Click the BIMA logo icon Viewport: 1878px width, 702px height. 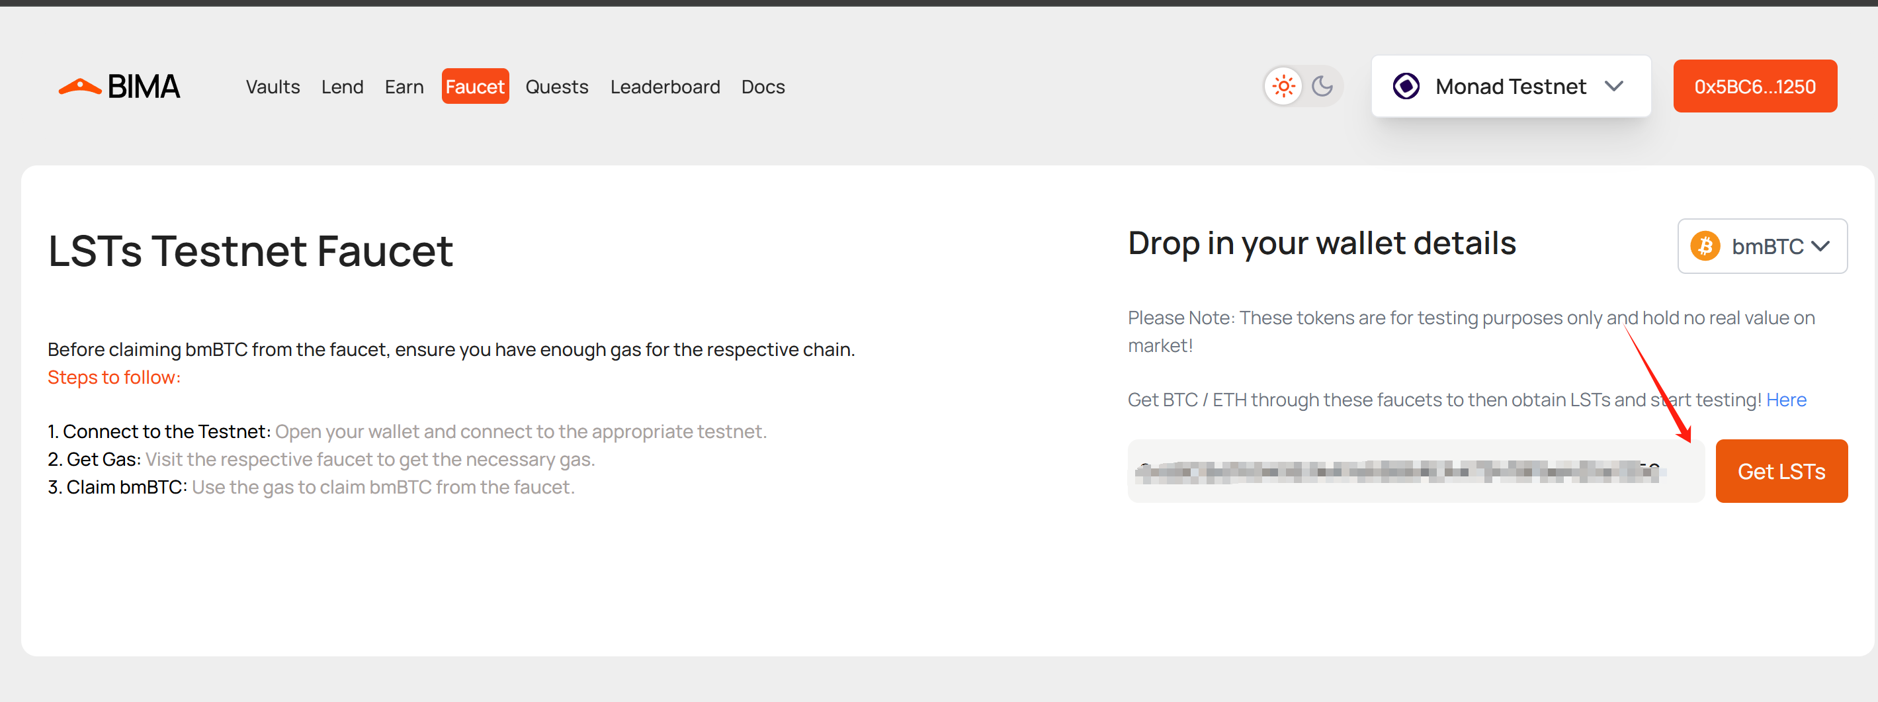click(x=79, y=87)
